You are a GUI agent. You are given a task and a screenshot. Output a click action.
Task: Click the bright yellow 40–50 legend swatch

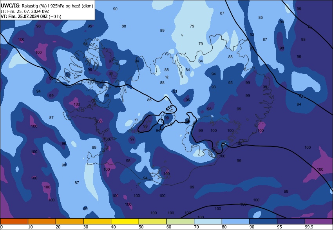[x=125, y=221]
